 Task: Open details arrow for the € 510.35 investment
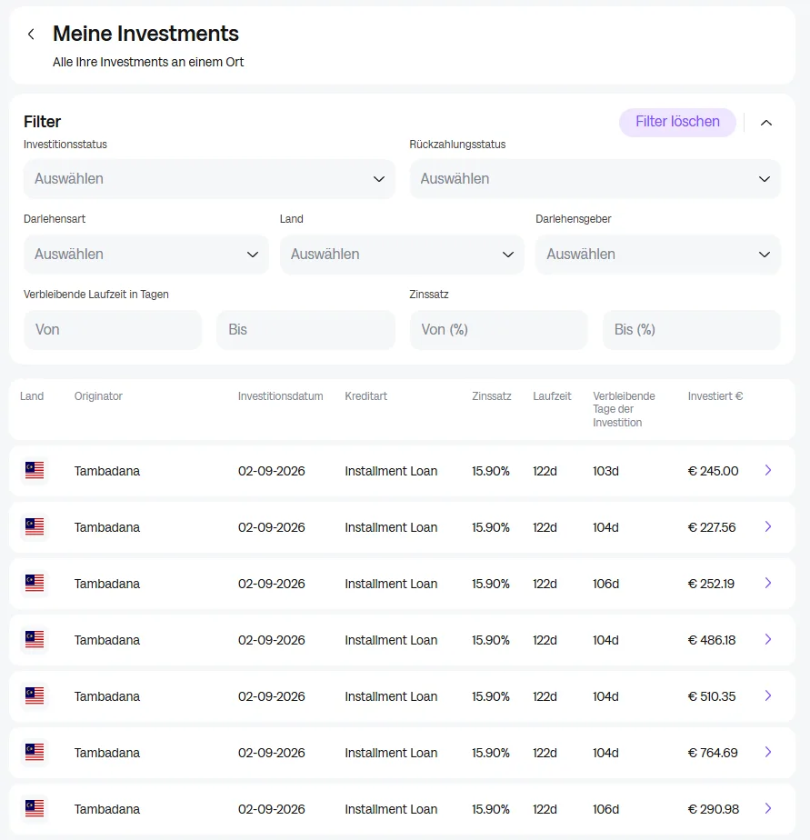tap(767, 695)
